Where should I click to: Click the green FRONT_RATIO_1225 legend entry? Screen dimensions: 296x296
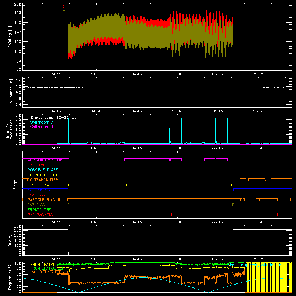pyautogui.click(x=48, y=268)
